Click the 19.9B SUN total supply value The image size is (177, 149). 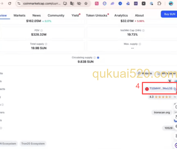tap(39, 48)
